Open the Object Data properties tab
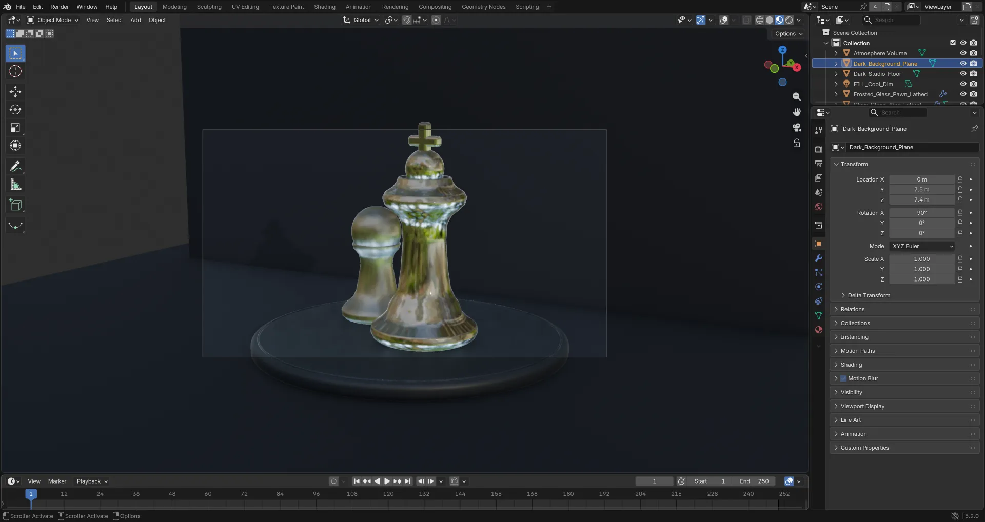Image resolution: width=985 pixels, height=522 pixels. pos(819,315)
